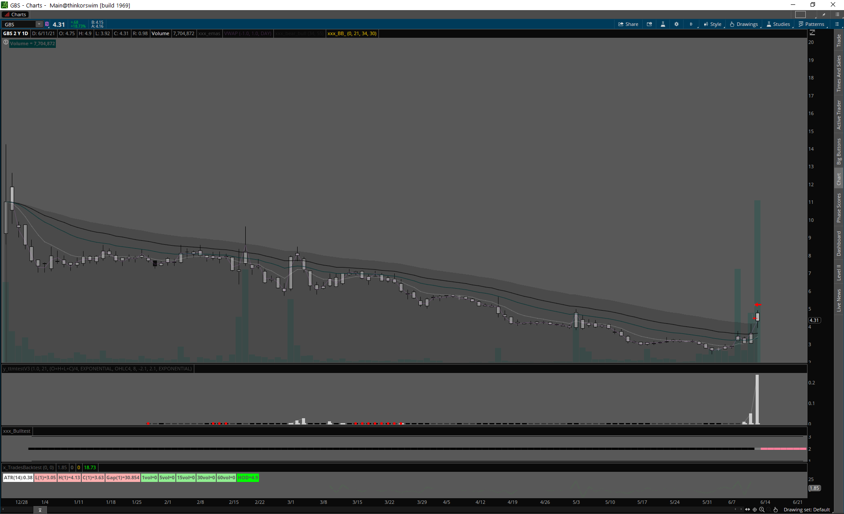Screen dimensions: 844x514
Task: Click the chart snapshot alert icon
Action: 649,24
